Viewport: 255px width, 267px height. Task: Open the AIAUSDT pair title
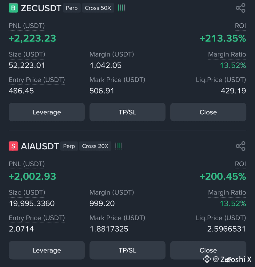pos(40,146)
